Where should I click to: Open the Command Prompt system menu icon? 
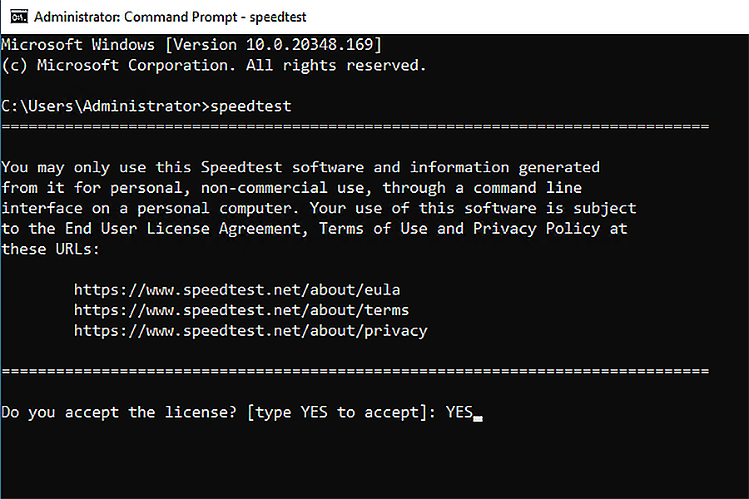(19, 17)
